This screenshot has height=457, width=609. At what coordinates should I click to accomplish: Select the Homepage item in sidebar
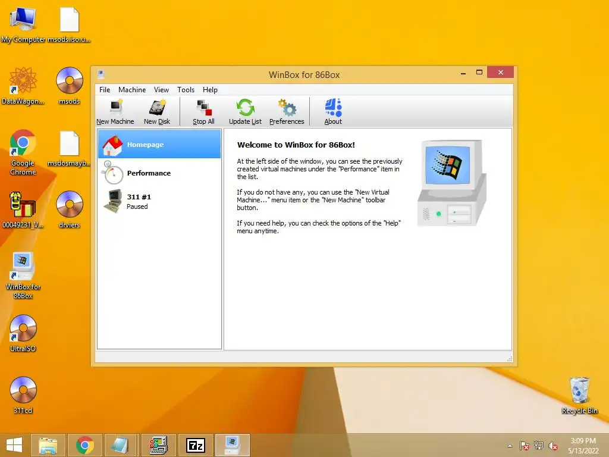(159, 144)
